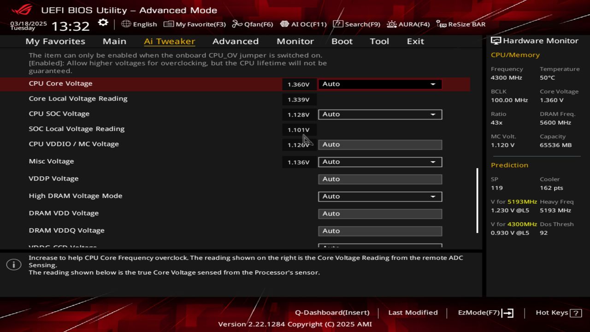Click the 1.339V core local reading
The image size is (590, 332).
(x=298, y=100)
